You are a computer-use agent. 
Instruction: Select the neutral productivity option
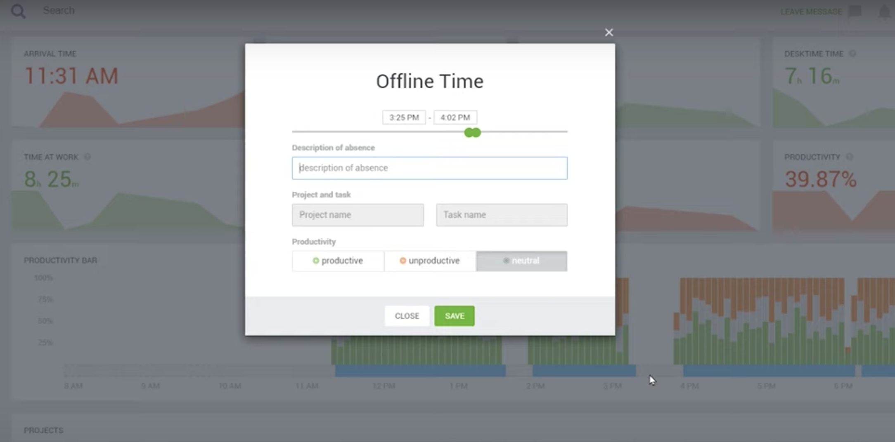click(521, 261)
